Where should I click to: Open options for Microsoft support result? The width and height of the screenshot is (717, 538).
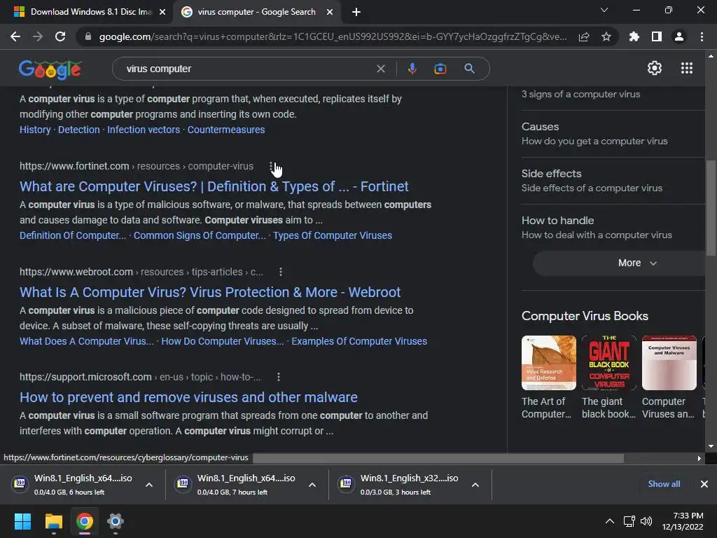point(279,377)
